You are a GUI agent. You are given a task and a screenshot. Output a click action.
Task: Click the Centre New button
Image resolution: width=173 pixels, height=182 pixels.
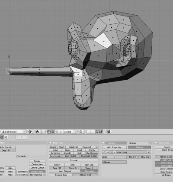pos(37,164)
